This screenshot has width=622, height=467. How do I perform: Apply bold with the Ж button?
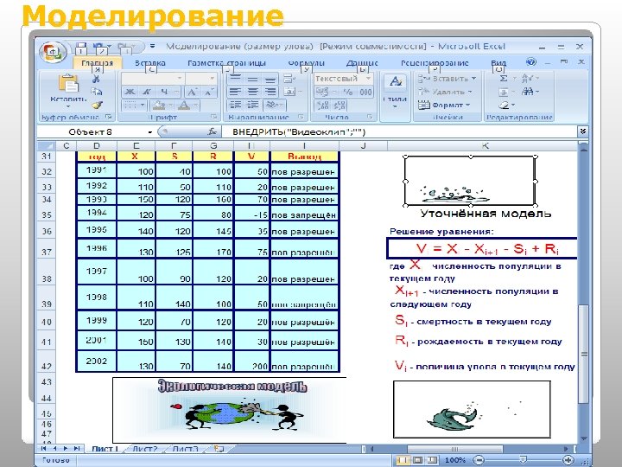pyautogui.click(x=130, y=93)
